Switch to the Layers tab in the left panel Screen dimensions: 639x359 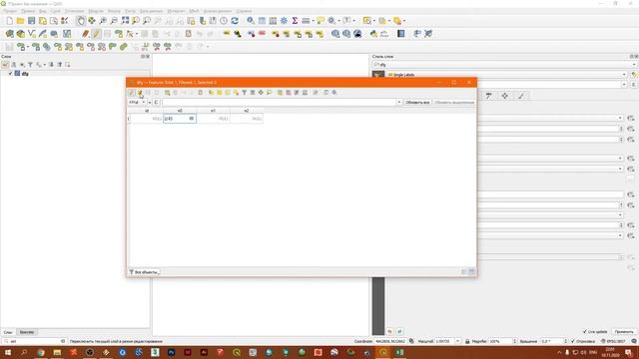[8, 332]
